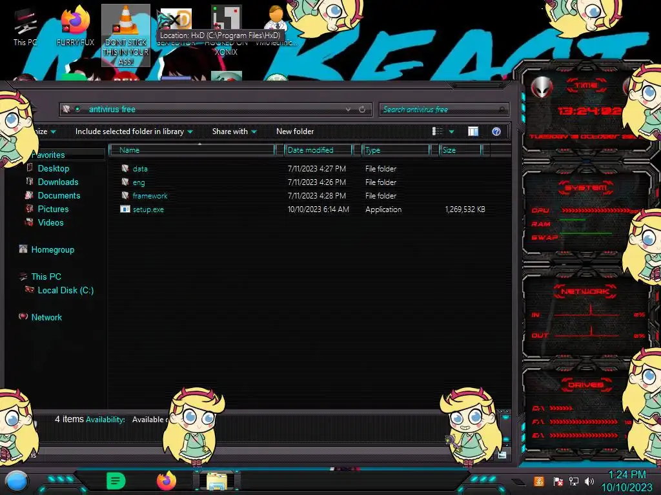This screenshot has height=495, width=661.
Task: Select the VLC cone desktop shortcut
Action: coord(126,35)
